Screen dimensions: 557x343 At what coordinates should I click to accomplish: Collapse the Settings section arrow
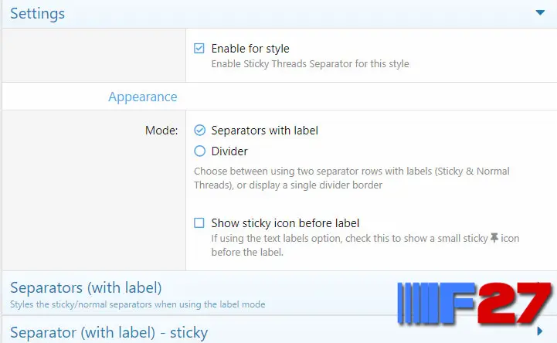[x=540, y=13]
